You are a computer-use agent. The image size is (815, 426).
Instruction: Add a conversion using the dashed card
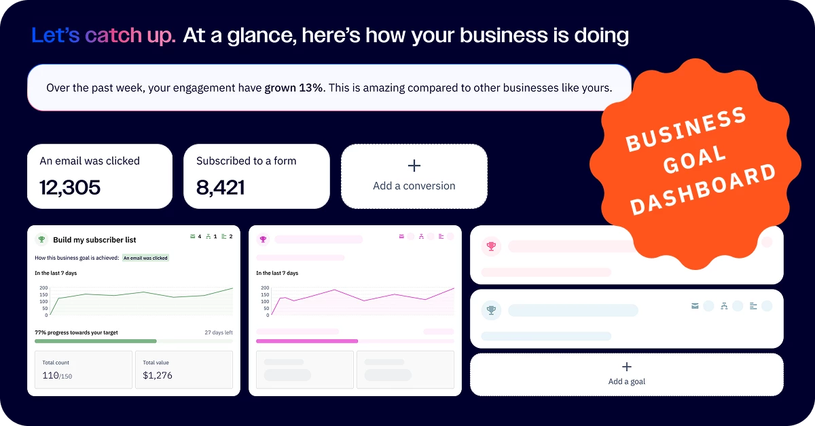pos(414,176)
